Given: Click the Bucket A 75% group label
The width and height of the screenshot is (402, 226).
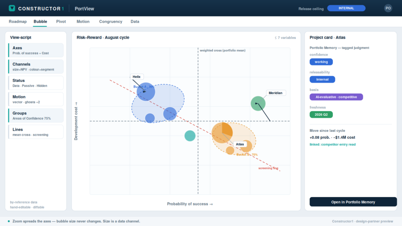Looking at the screenshot, I should tap(144, 87).
